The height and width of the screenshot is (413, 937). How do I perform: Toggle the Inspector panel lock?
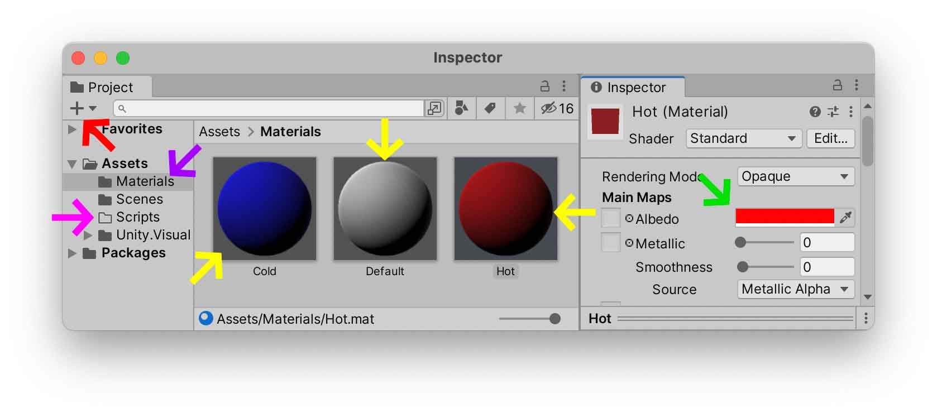(837, 85)
